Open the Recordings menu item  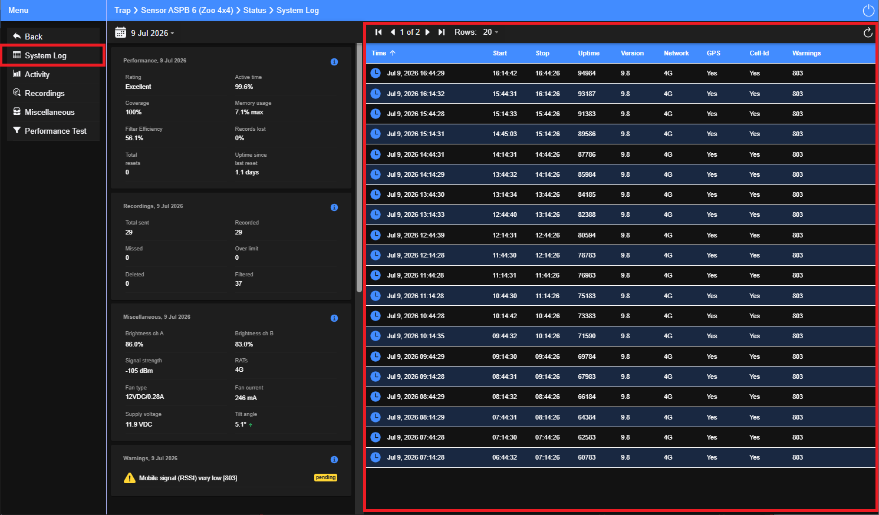click(x=53, y=93)
